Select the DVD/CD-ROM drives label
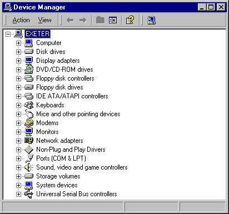Image resolution: width=229 pixels, height=214 pixels. point(64,69)
